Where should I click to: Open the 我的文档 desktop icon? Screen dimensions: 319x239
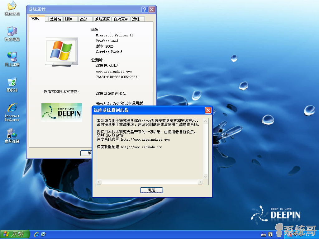tap(12, 8)
